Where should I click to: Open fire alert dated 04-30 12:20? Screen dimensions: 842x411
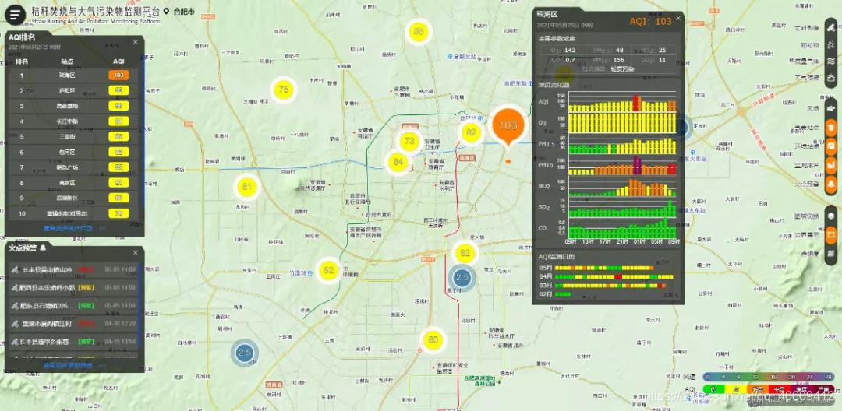coord(73,324)
